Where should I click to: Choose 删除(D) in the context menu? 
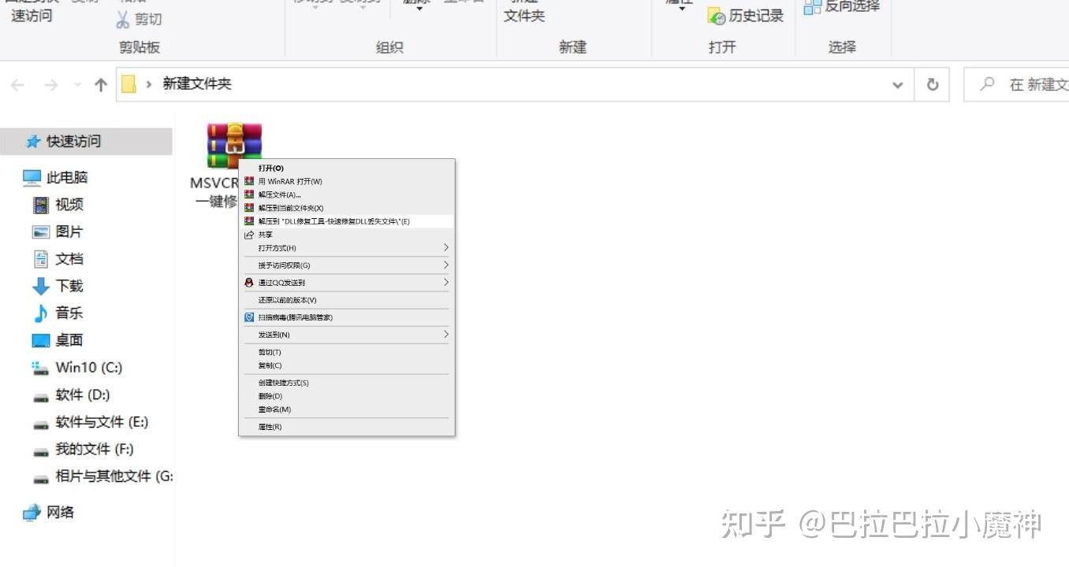(x=347, y=396)
